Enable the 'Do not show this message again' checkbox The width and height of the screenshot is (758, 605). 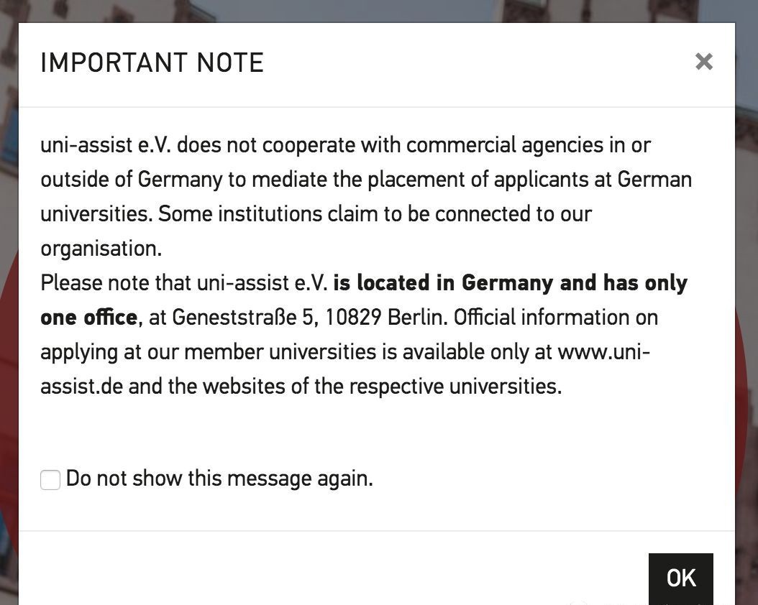pos(50,479)
